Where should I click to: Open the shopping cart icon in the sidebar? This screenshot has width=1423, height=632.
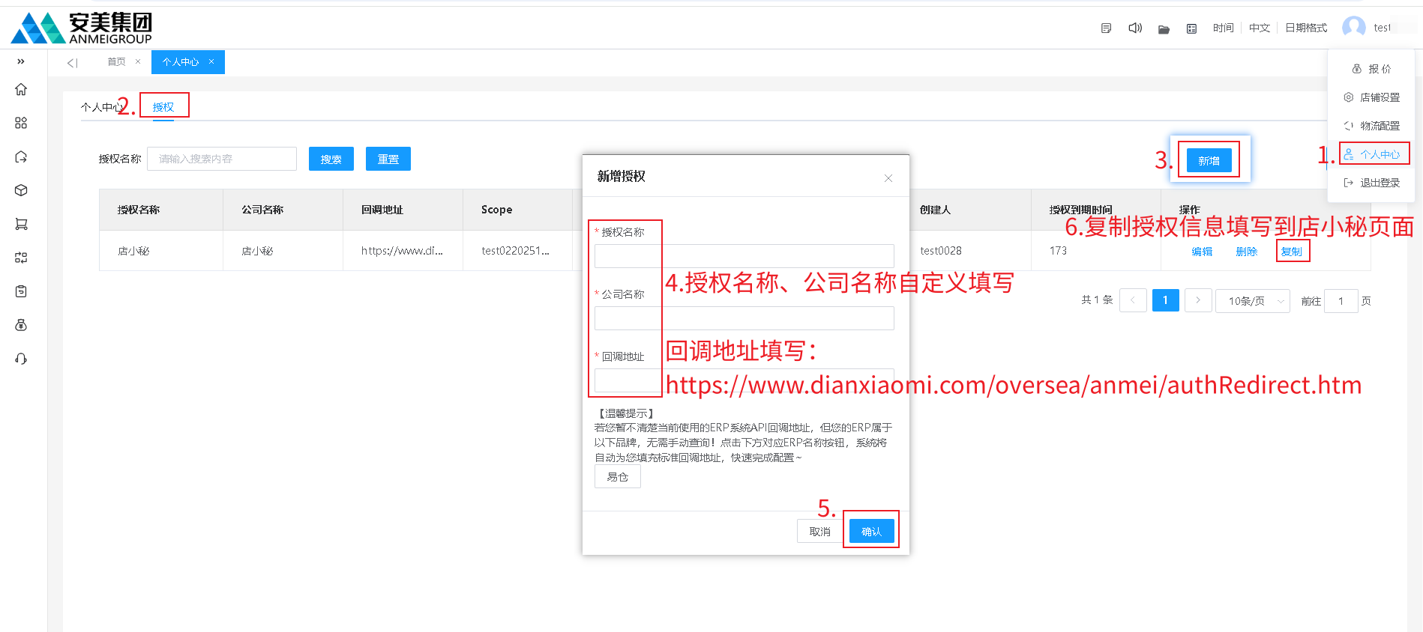point(21,224)
